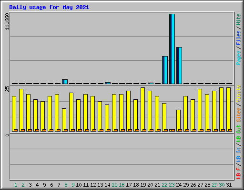The image size is (244, 190).
Task: Click the 25 visits axis label
Action: click(x=7, y=89)
